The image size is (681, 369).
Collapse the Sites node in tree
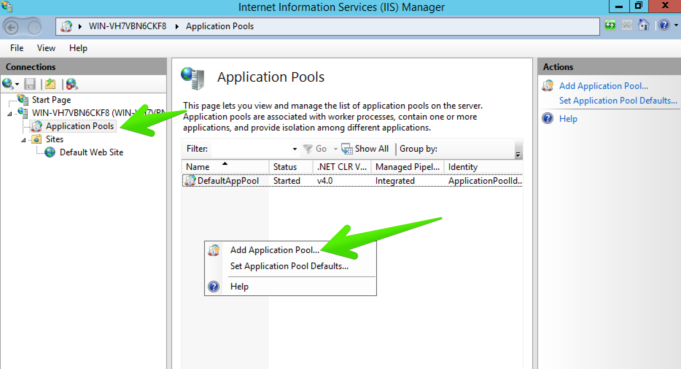point(23,140)
